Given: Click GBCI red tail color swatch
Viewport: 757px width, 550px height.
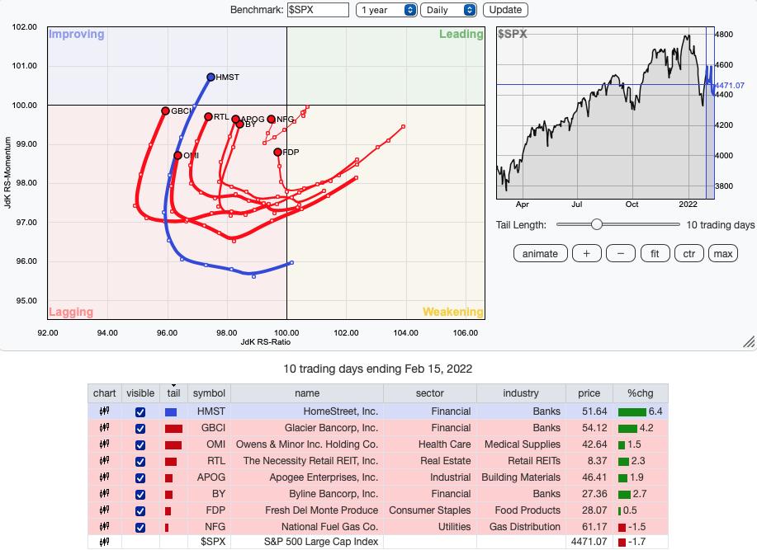Looking at the screenshot, I should point(174,429).
